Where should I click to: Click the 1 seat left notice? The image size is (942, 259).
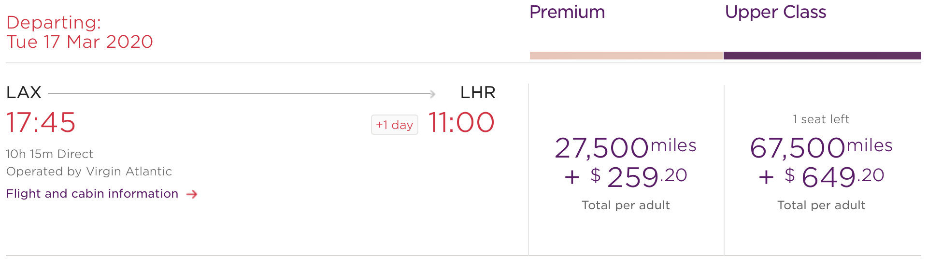(821, 119)
